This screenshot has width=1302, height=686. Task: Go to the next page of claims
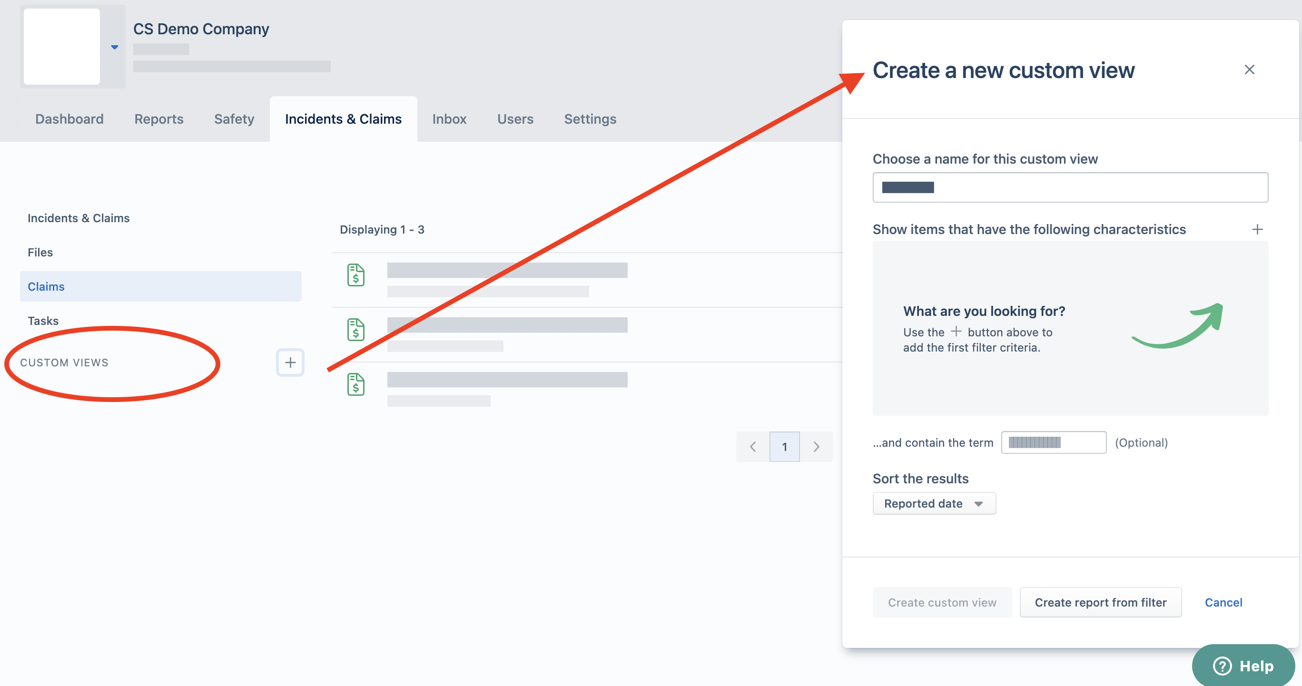(816, 447)
